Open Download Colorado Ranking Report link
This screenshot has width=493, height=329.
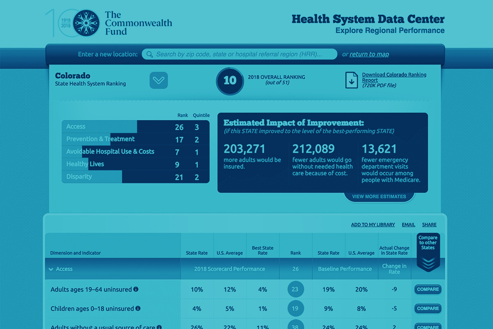pyautogui.click(x=394, y=77)
